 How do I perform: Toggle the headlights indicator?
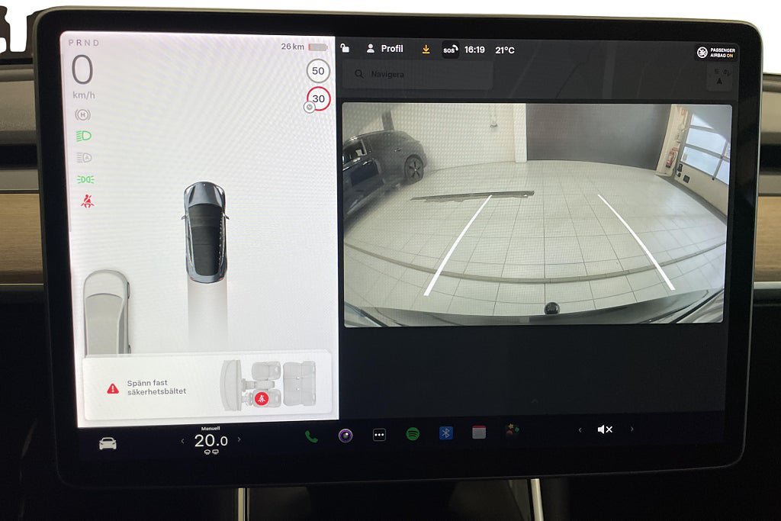[x=84, y=136]
